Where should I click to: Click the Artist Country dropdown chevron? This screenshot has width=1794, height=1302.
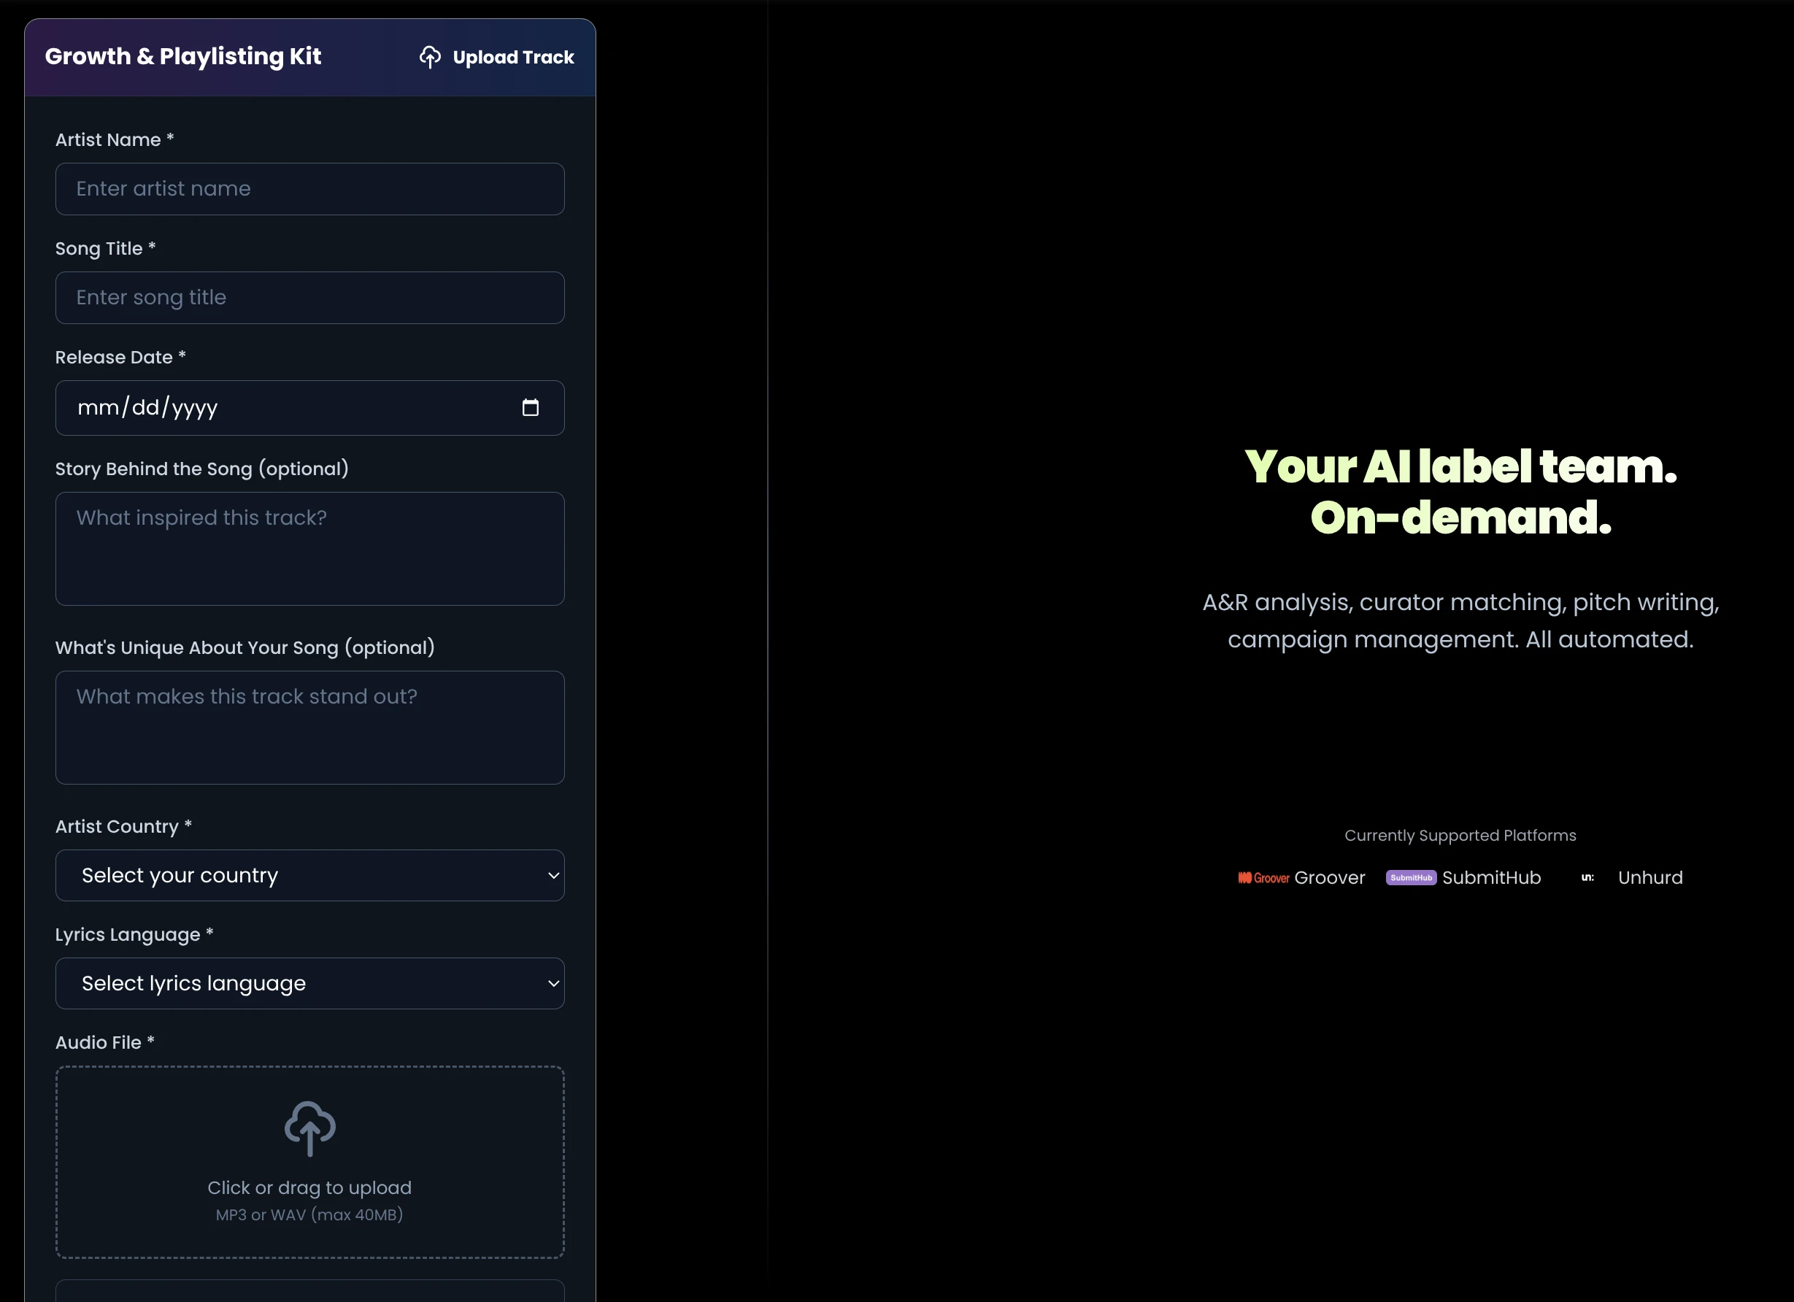553,876
